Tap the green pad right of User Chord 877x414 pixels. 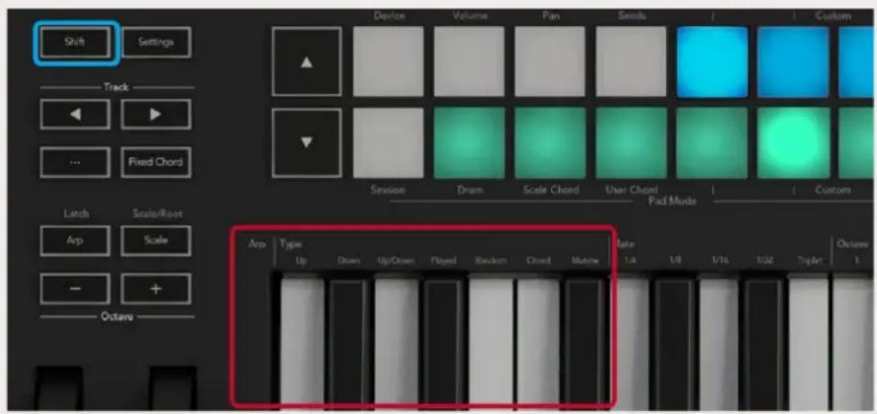(712, 143)
